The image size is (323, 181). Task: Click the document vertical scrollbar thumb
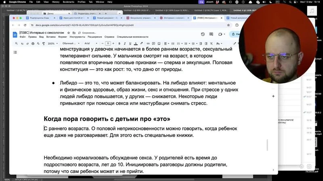click(267, 145)
